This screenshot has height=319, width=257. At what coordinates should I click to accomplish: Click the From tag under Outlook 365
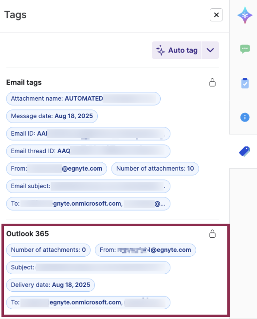[x=146, y=250]
